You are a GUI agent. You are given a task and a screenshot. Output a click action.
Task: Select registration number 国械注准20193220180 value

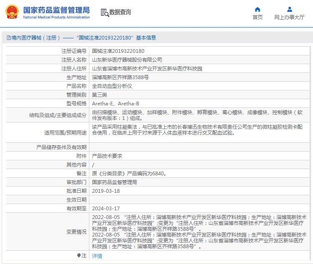(118, 51)
